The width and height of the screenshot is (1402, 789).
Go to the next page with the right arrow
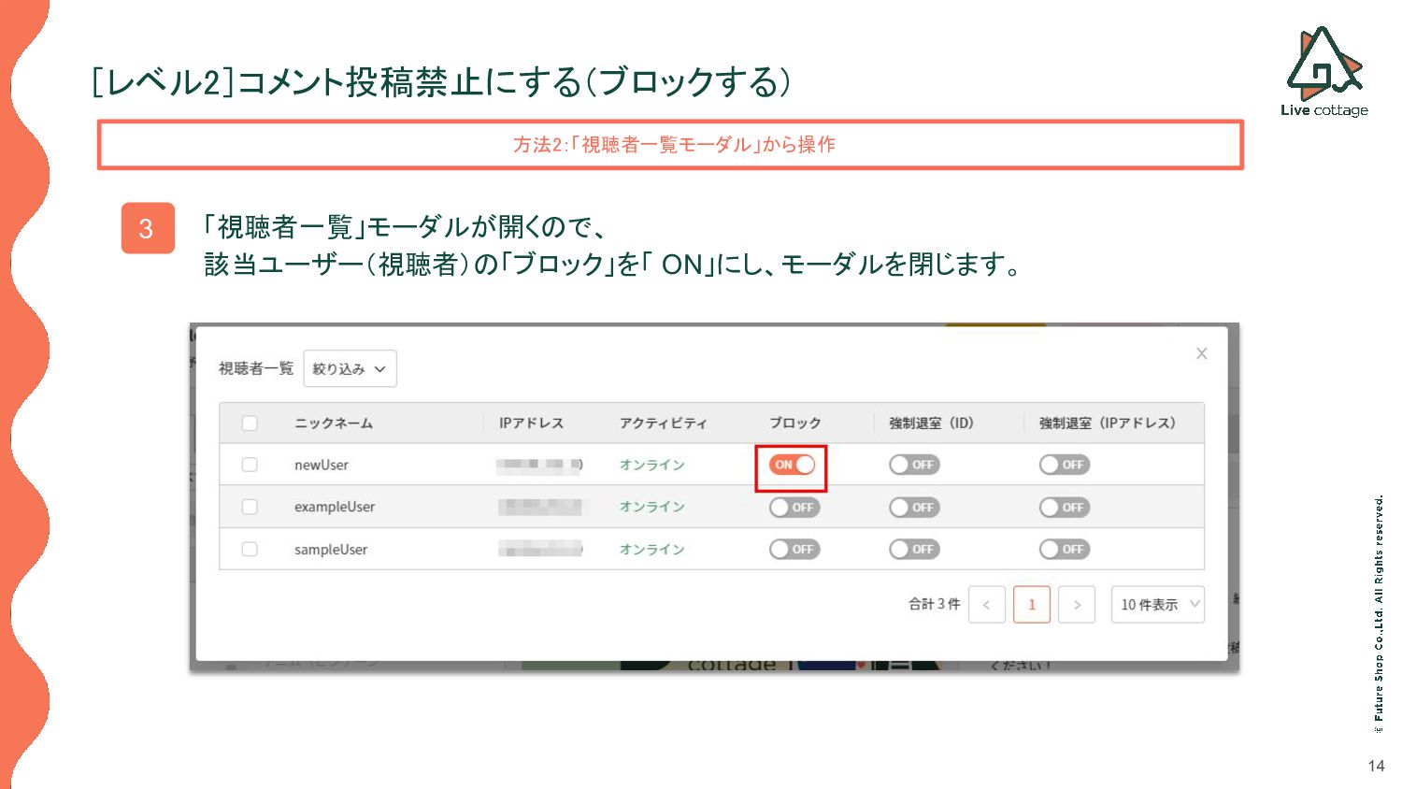click(1077, 605)
